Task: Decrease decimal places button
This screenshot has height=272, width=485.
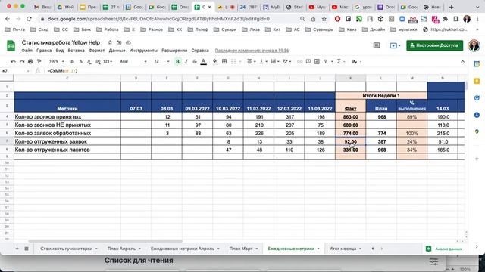Action: pyautogui.click(x=89, y=62)
